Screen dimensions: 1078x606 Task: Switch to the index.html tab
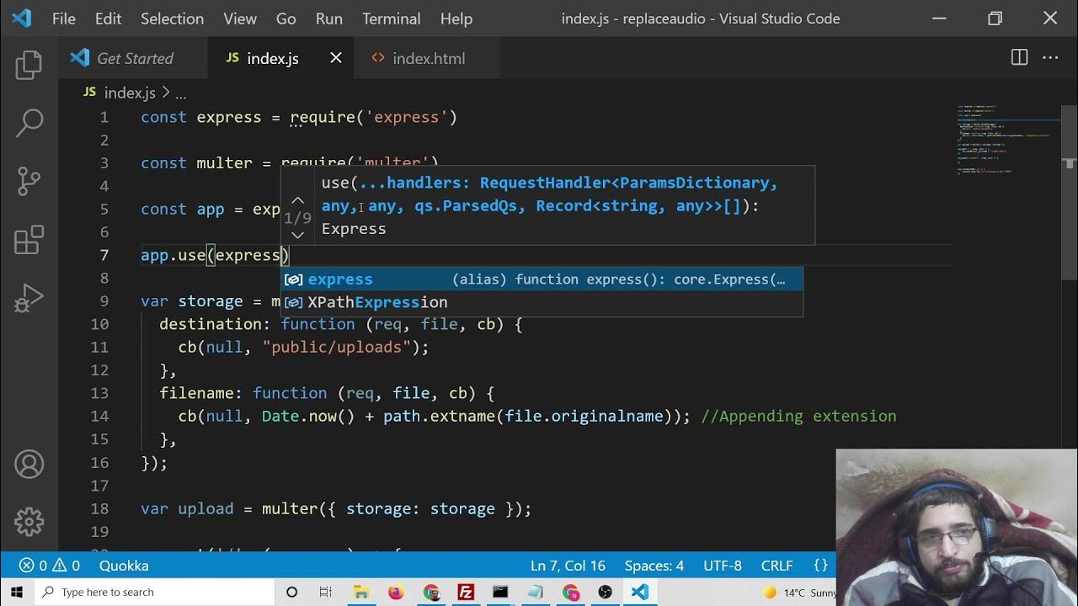pos(429,58)
